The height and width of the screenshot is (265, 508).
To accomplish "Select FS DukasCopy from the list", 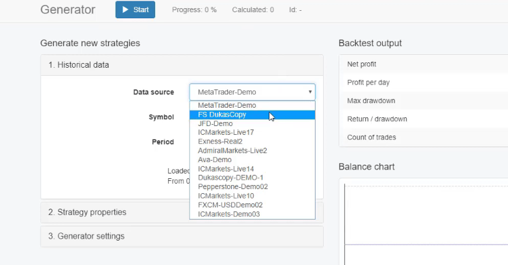I will coord(252,115).
